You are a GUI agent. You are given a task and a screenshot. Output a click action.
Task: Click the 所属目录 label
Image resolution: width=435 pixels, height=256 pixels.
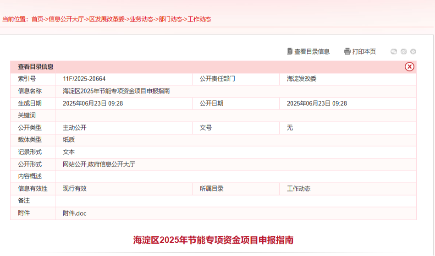(x=211, y=189)
